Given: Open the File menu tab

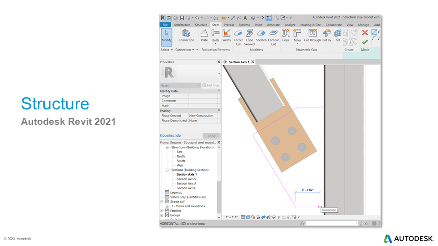Looking at the screenshot, I should point(165,25).
